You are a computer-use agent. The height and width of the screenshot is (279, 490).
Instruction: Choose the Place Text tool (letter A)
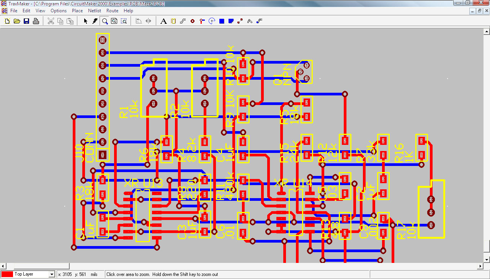[163, 21]
